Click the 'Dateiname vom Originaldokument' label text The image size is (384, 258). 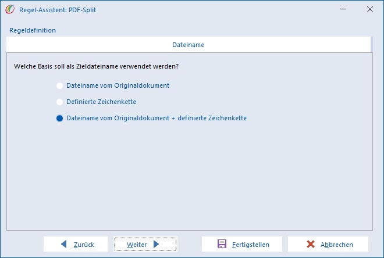(118, 85)
